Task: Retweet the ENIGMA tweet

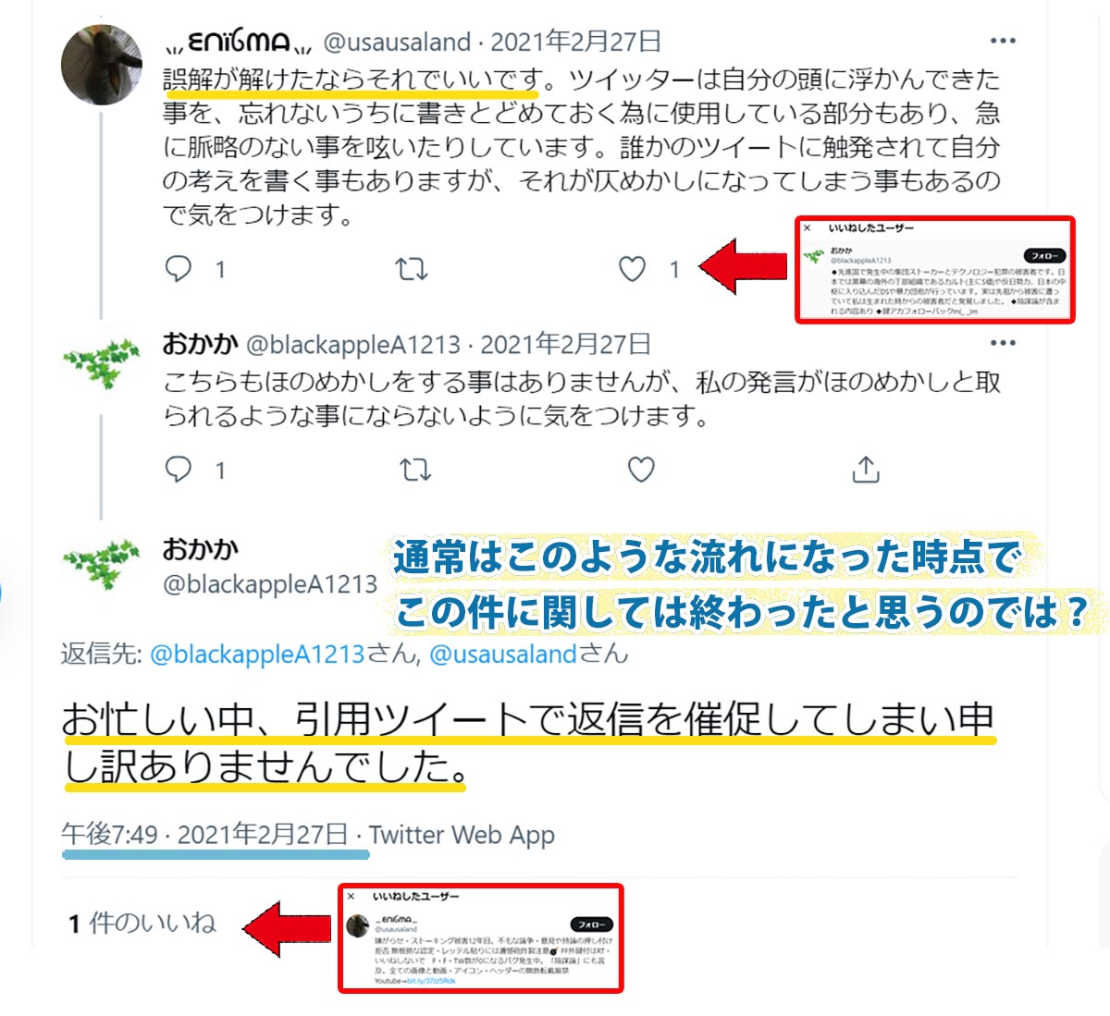Action: 411,269
